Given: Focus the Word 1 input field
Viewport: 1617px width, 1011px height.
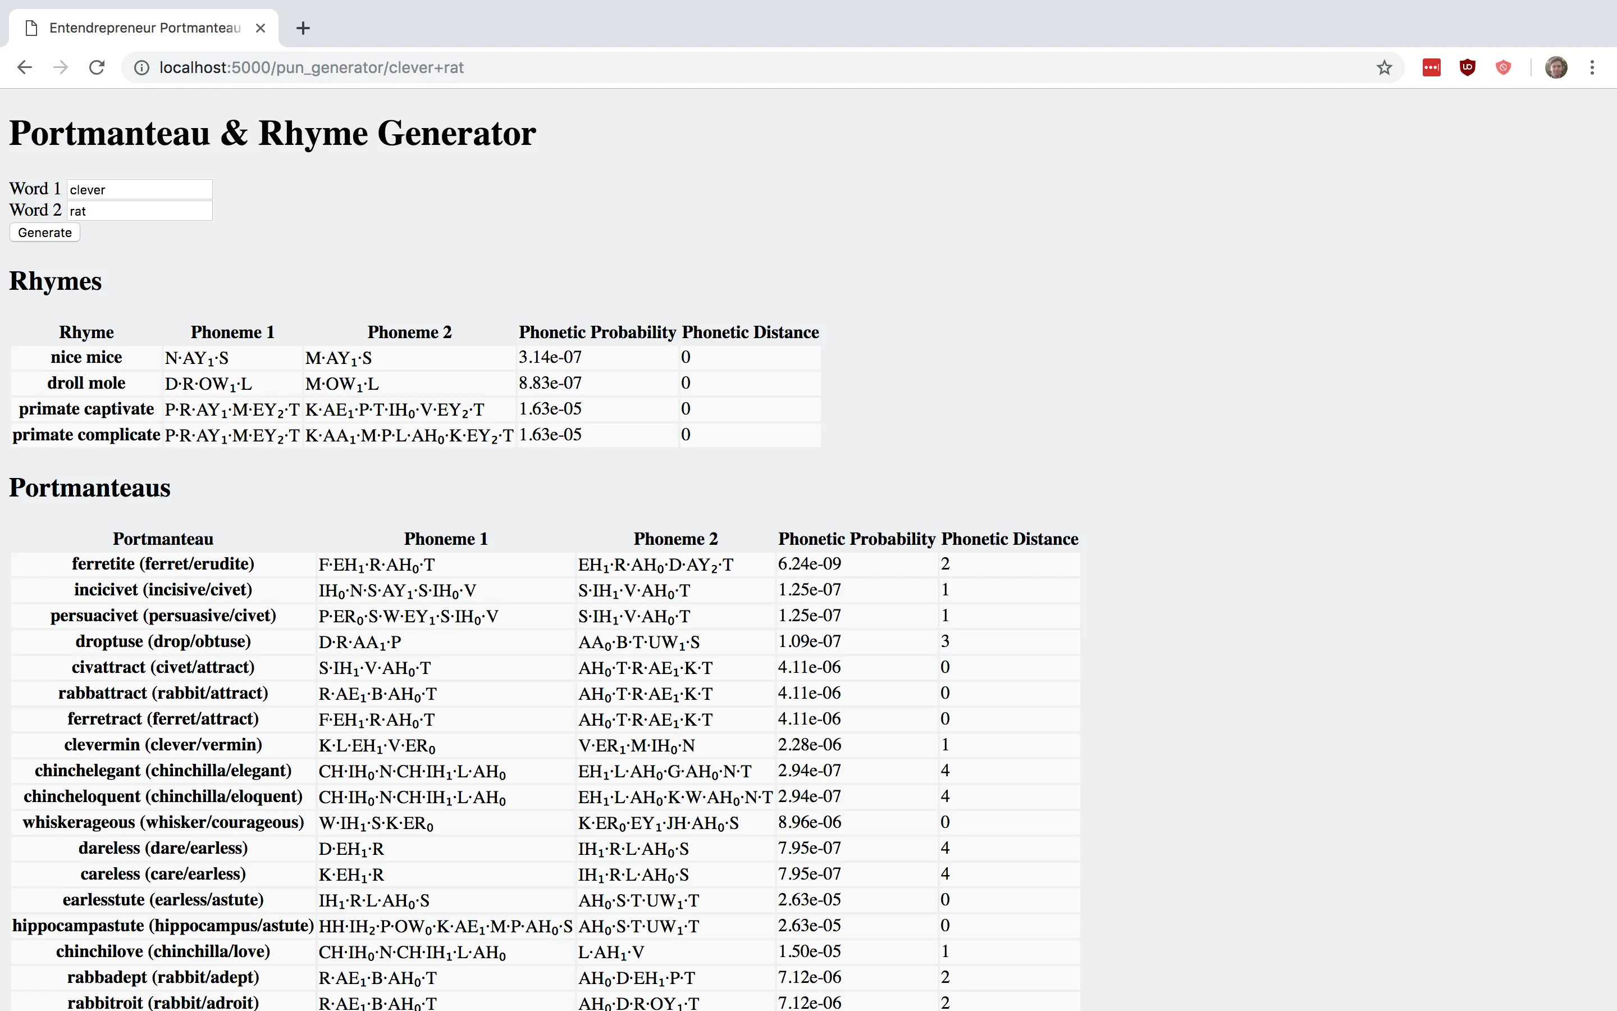Looking at the screenshot, I should (139, 189).
